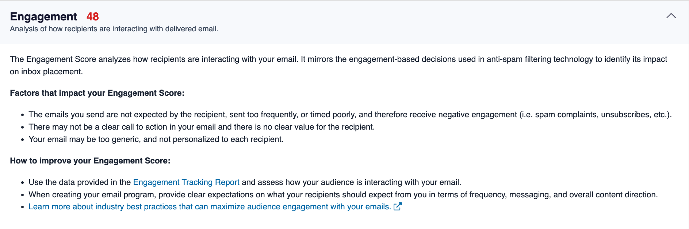Click the external link arrow icon
Viewport: 689px width, 229px height.
(398, 206)
